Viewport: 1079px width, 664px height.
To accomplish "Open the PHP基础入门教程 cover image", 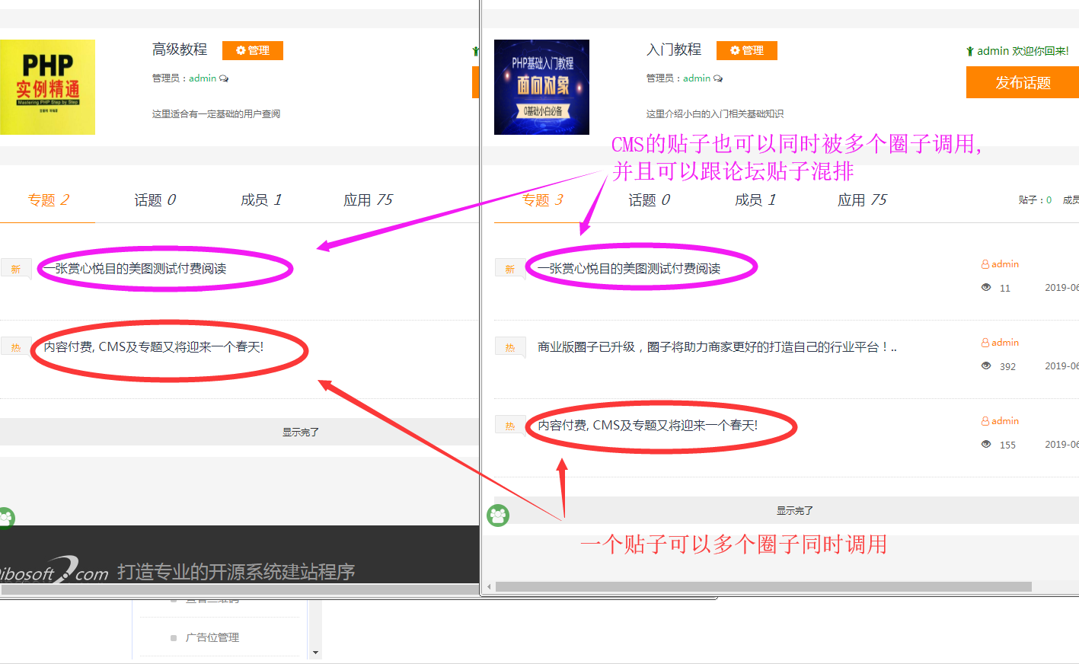I will point(541,87).
